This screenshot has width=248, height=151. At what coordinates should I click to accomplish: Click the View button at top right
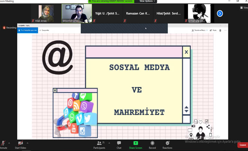coord(244,8)
